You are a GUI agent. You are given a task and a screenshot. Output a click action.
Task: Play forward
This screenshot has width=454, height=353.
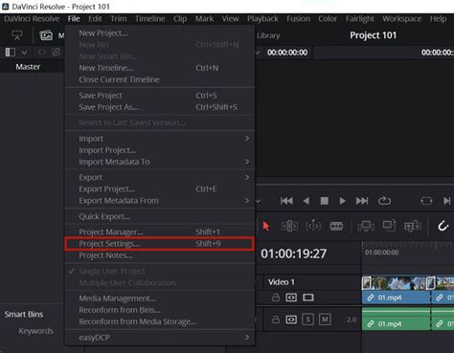pos(342,201)
